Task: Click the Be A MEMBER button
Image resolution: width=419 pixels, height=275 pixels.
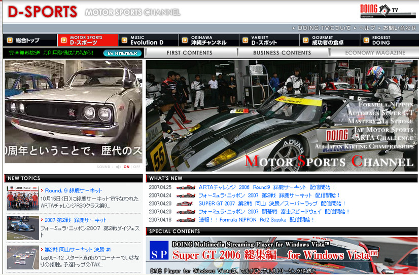Action: pyautogui.click(x=122, y=53)
